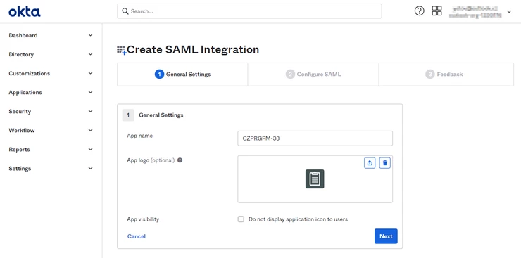Expand the Reports menu chevron
Screen dimensions: 521x258
[90, 149]
